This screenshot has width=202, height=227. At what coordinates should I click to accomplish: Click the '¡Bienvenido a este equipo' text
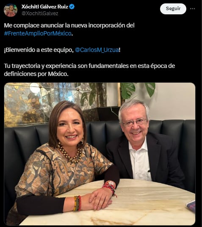point(39,50)
